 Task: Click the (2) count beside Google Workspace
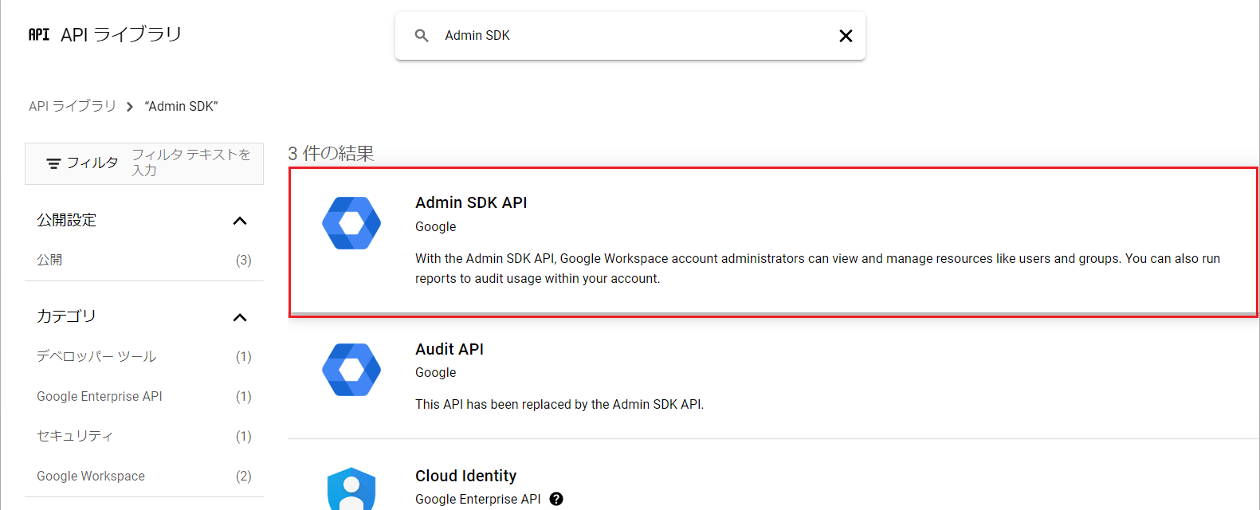(x=244, y=476)
